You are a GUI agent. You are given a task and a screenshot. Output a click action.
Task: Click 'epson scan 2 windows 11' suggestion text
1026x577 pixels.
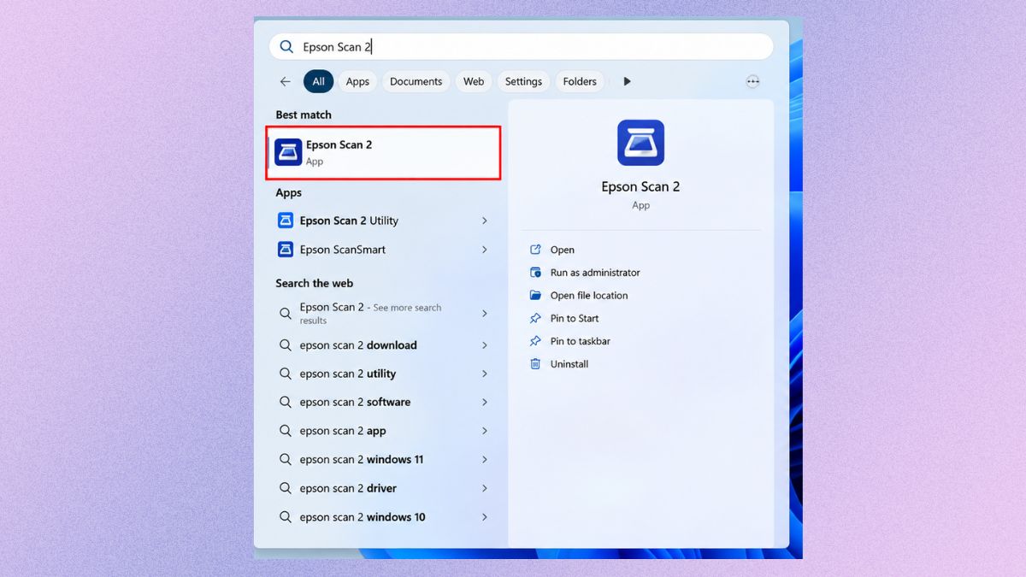tap(362, 459)
